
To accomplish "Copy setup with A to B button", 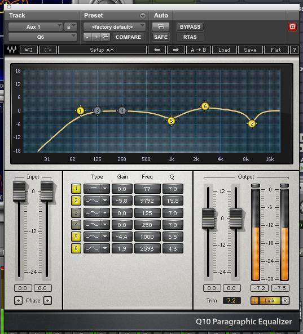I will [x=199, y=50].
